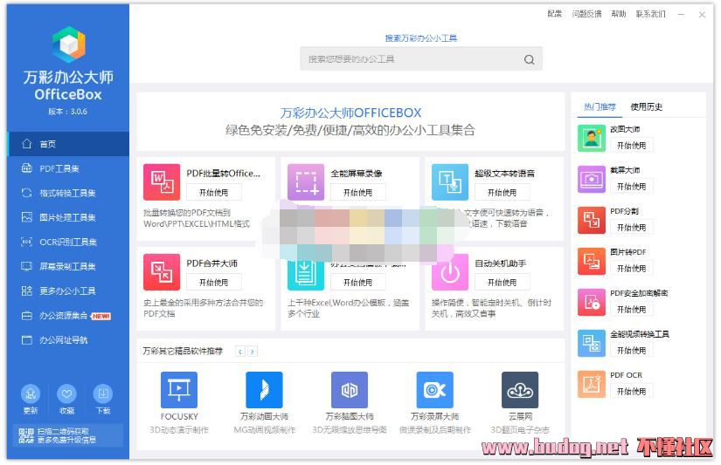Open 云展网 cloud icon
Image resolution: width=721 pixels, height=465 pixels.
coord(520,390)
